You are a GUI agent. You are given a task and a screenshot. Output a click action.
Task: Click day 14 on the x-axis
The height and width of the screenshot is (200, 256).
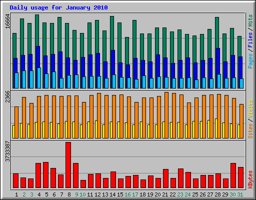pos(112,194)
